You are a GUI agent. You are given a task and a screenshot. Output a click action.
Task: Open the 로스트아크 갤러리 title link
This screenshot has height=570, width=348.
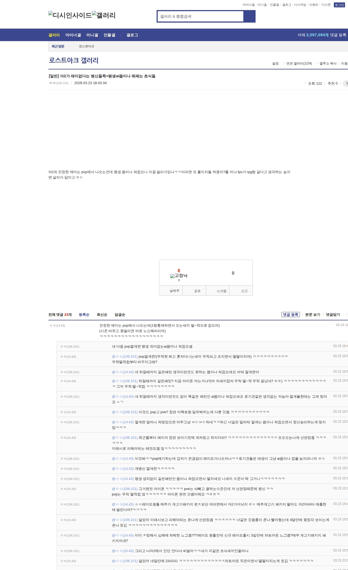(73, 60)
